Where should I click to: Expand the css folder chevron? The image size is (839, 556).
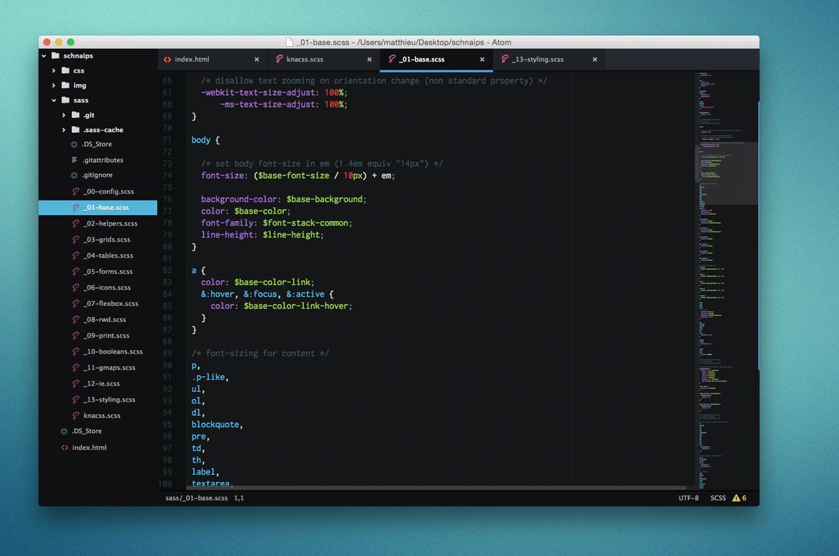[54, 71]
